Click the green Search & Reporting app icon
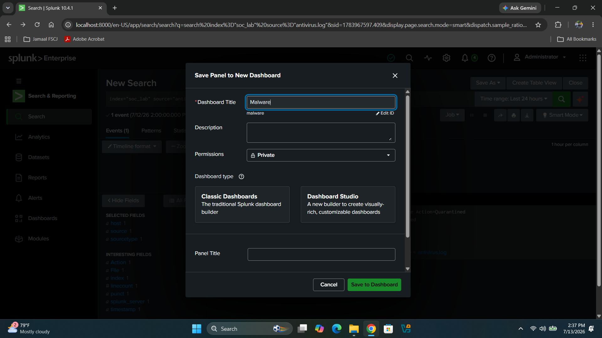Image resolution: width=602 pixels, height=338 pixels. [19, 96]
